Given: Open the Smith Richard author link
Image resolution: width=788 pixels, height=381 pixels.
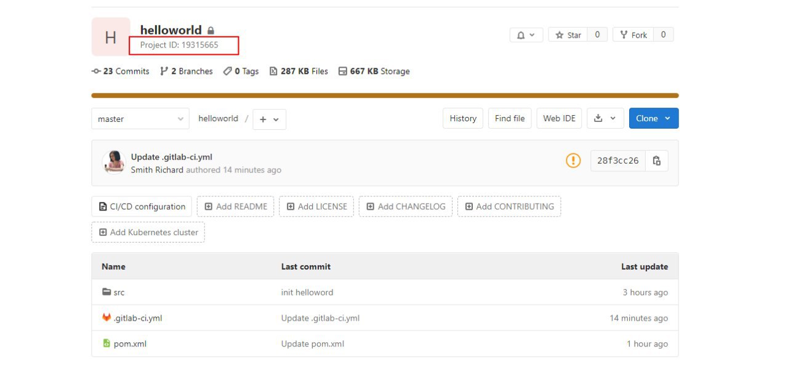Looking at the screenshot, I should point(157,170).
